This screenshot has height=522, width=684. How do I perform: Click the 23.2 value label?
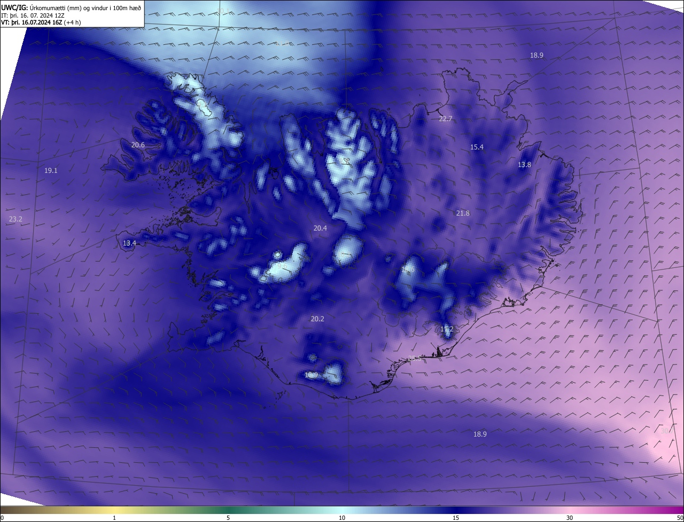click(15, 219)
